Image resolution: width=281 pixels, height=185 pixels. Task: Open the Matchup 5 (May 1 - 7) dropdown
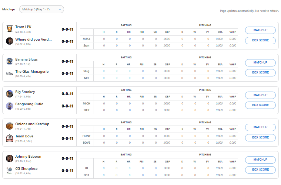41,9
